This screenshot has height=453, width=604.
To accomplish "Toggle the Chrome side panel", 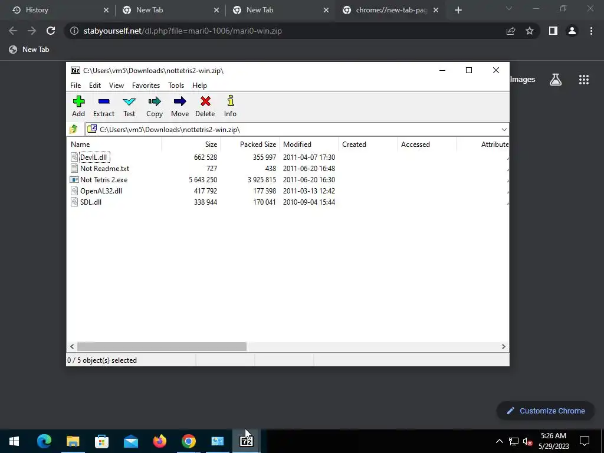I will tap(553, 31).
